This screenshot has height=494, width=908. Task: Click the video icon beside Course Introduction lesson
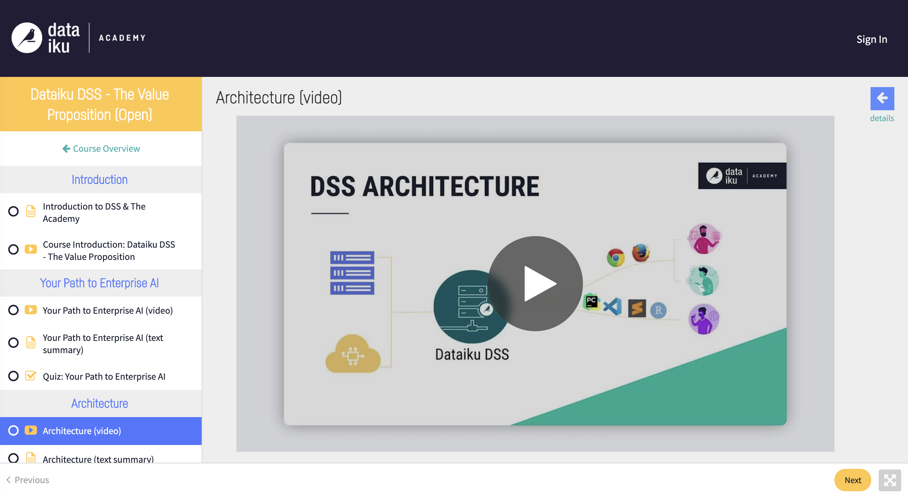tap(31, 249)
